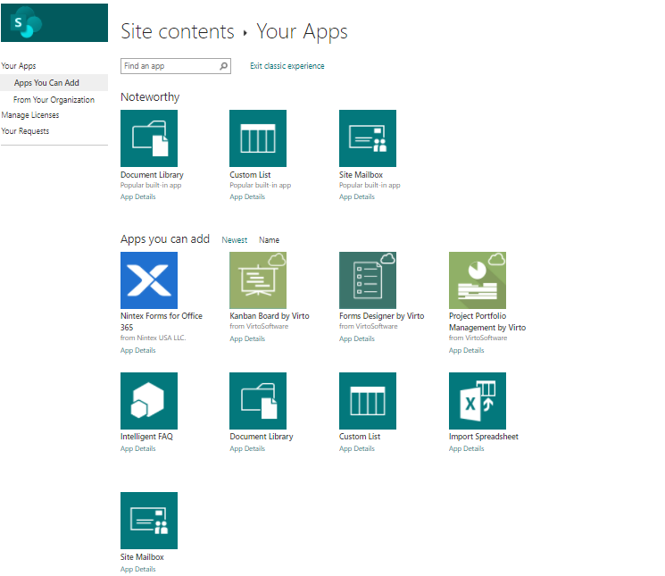Open App Details for Project Portfolio Management

[467, 350]
